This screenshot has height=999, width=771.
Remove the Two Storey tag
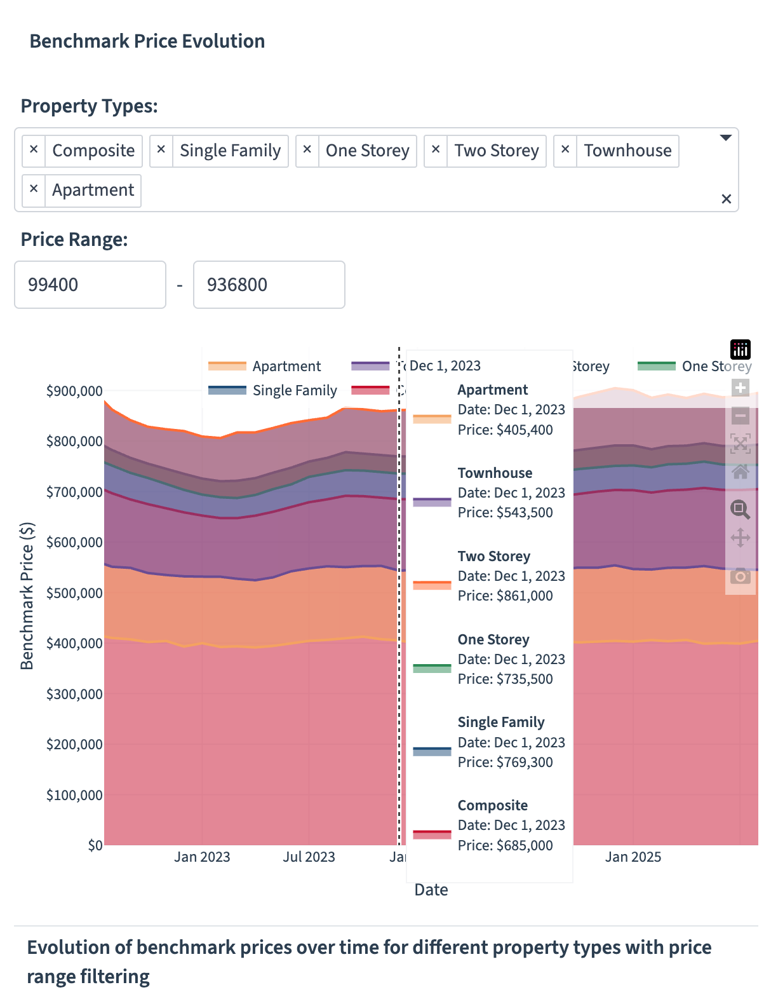(436, 150)
